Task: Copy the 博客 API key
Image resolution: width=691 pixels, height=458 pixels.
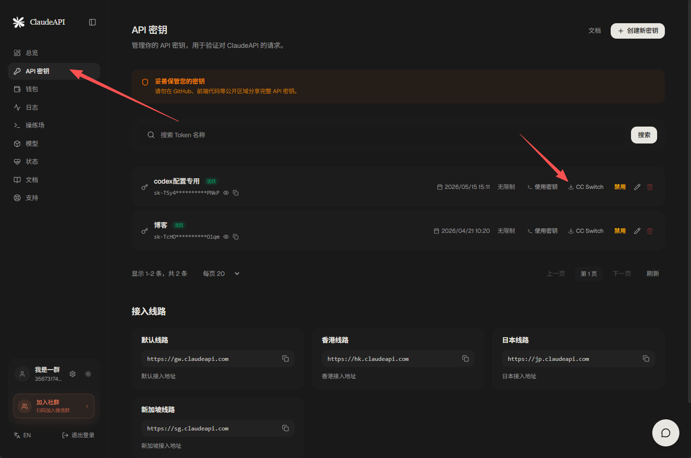Action: (236, 237)
